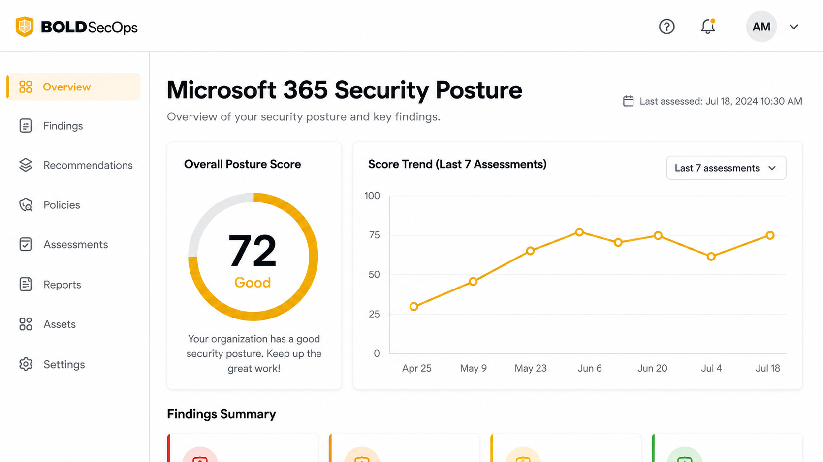Screen dimensions: 823x462
Task: Click the Assessments checkbox icon
Action: (26, 244)
